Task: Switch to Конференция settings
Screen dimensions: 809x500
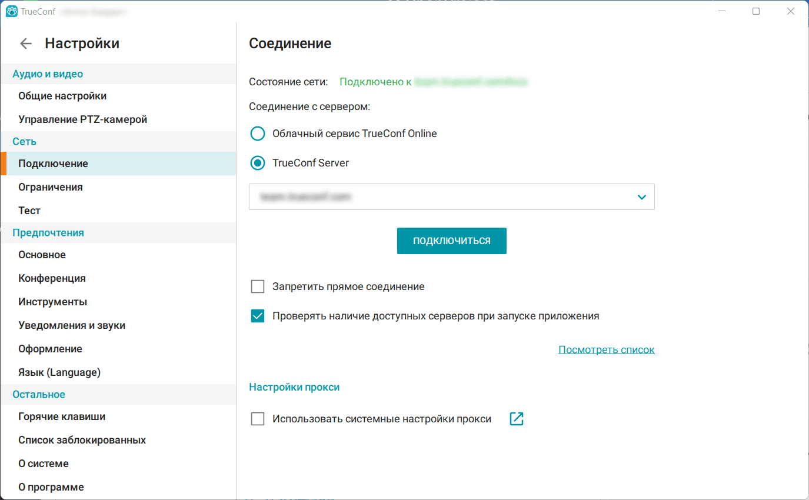Action: coord(118,278)
